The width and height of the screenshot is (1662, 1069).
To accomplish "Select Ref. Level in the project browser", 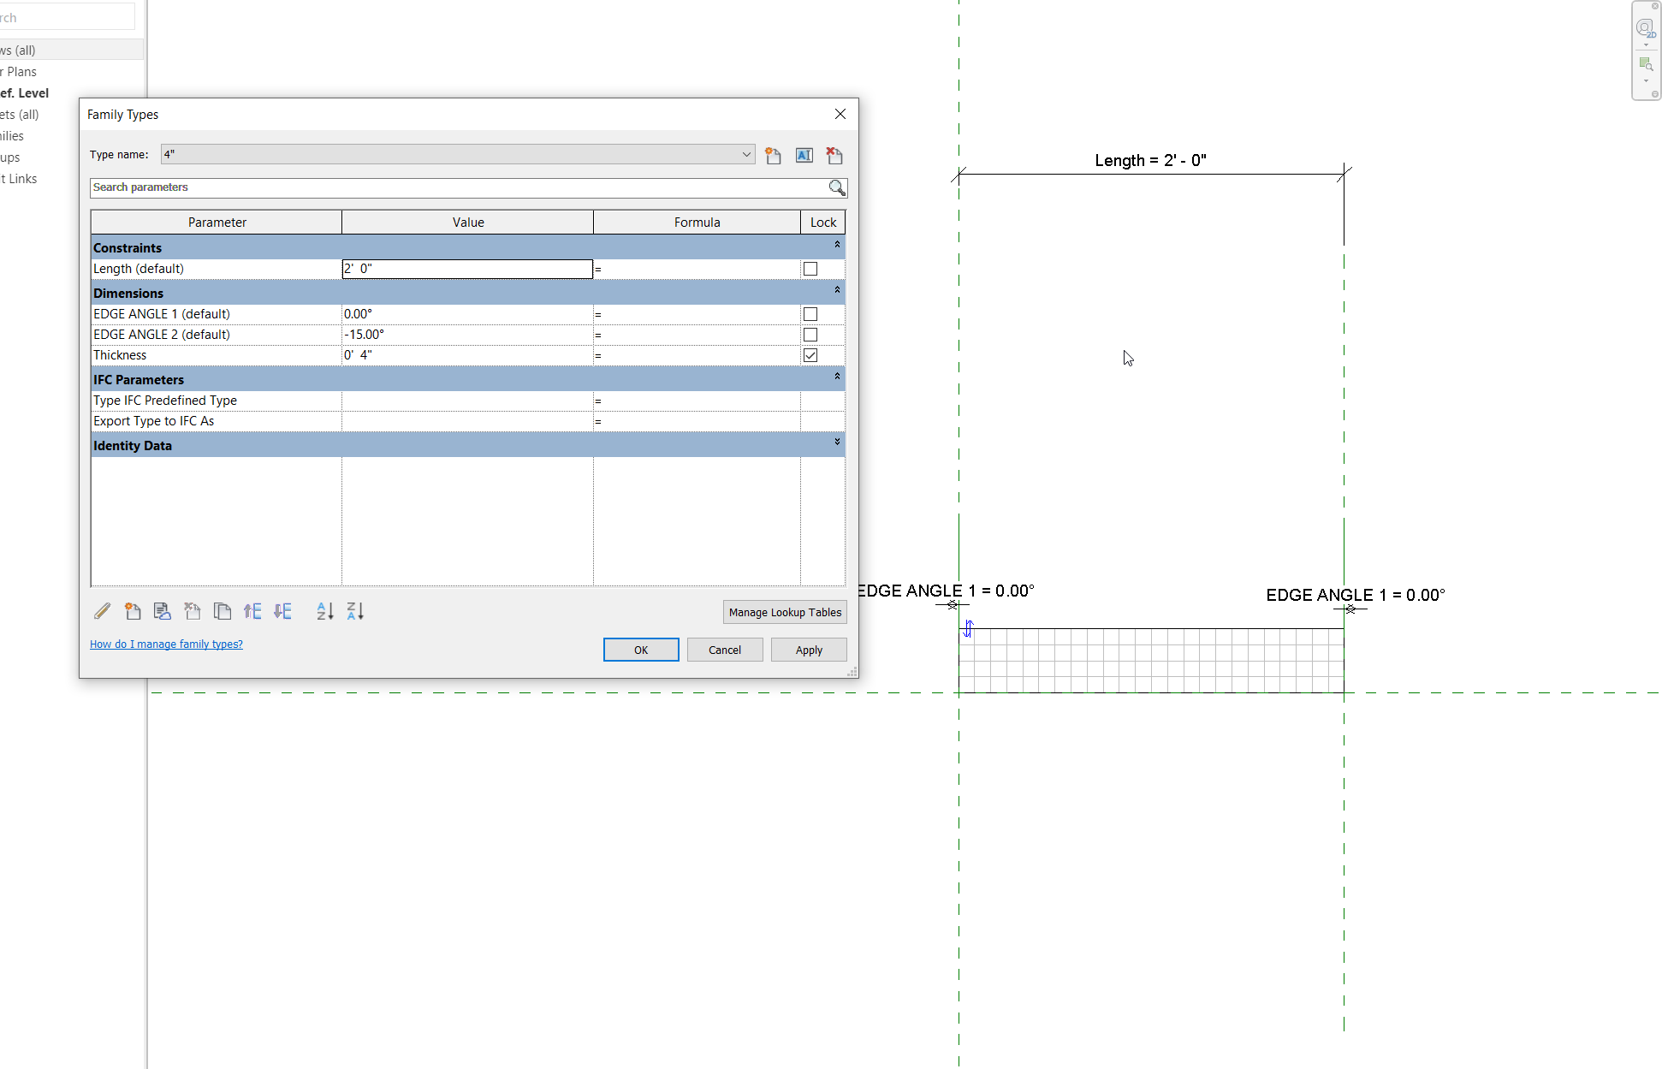I will (25, 93).
